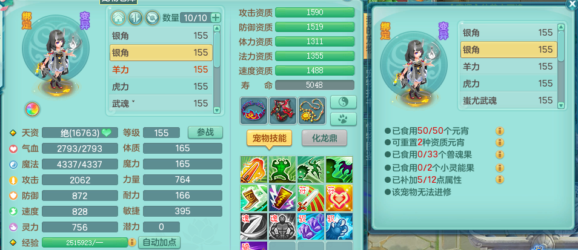This screenshot has width=578, height=250.
Task: Click the 自动加点 button
Action: coord(159,242)
